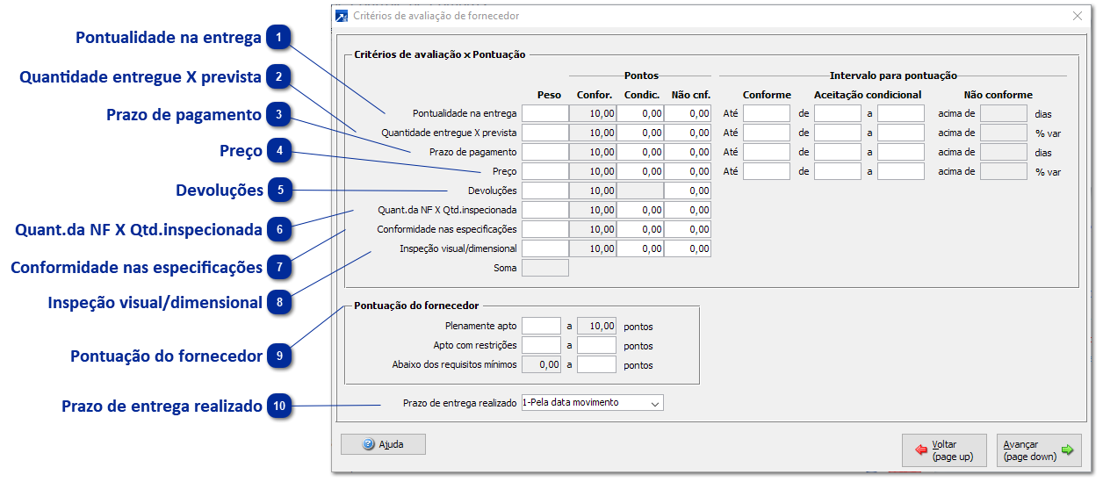Close the Critérios de avaliação window
The image size is (1103, 482).
click(1078, 16)
